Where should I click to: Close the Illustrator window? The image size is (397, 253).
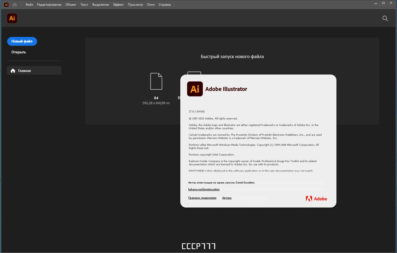392,3
